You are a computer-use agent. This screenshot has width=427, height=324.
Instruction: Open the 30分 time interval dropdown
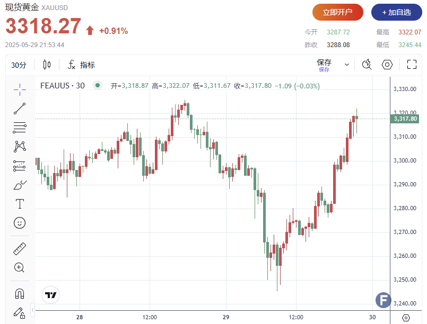click(x=19, y=65)
